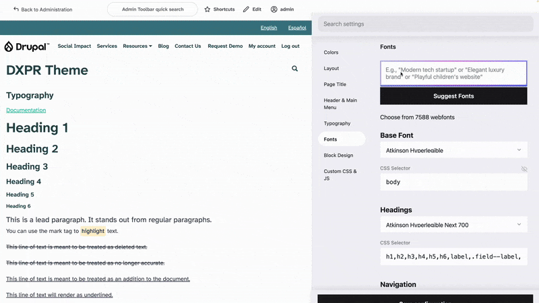This screenshot has height=303, width=539.
Task: Open the Header & Main Menu tab
Action: coord(340,104)
